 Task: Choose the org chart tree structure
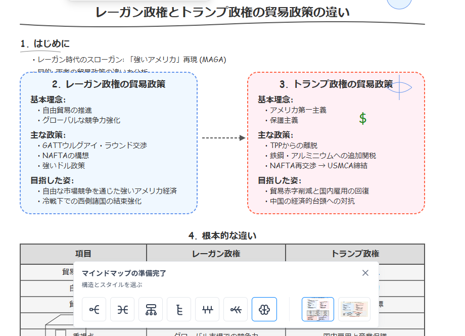[x=151, y=309]
